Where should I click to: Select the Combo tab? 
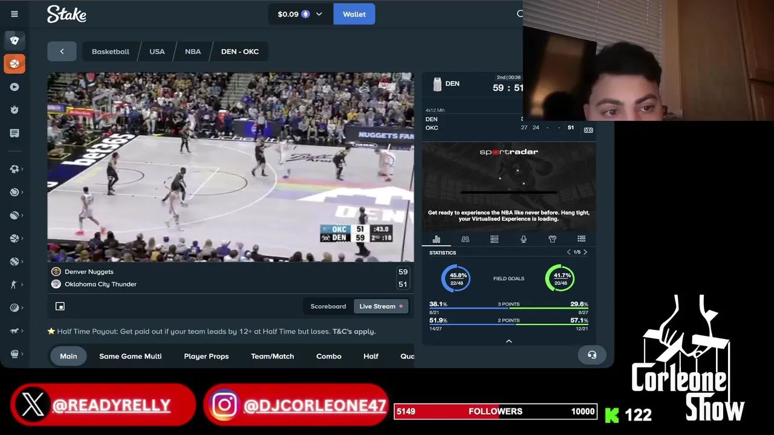point(329,356)
